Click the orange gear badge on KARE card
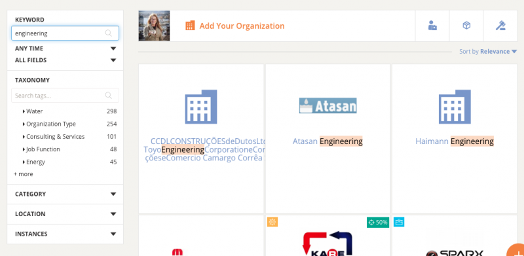This screenshot has height=256, width=524. click(x=272, y=222)
